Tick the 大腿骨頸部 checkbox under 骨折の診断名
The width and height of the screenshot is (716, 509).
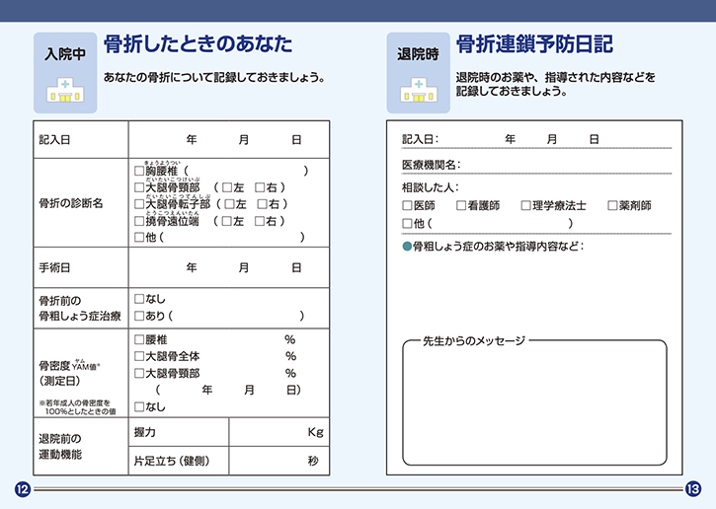pos(139,187)
